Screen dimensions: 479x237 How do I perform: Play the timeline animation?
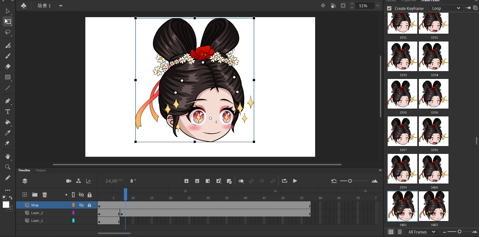point(295,181)
